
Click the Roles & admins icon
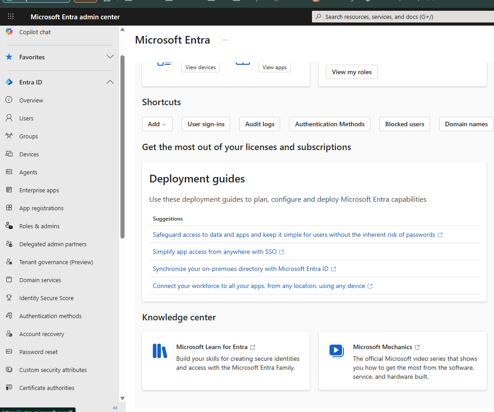(9, 226)
